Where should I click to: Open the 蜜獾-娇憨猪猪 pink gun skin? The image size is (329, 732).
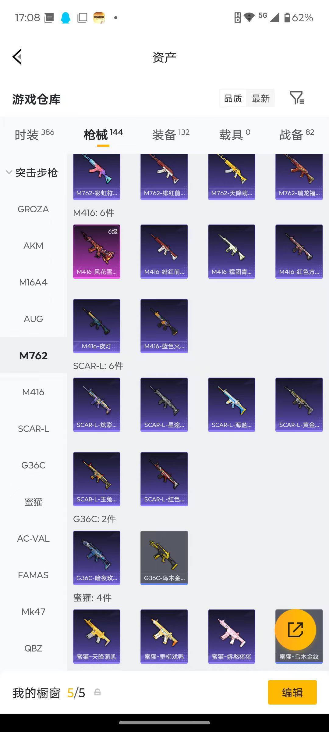(x=232, y=637)
